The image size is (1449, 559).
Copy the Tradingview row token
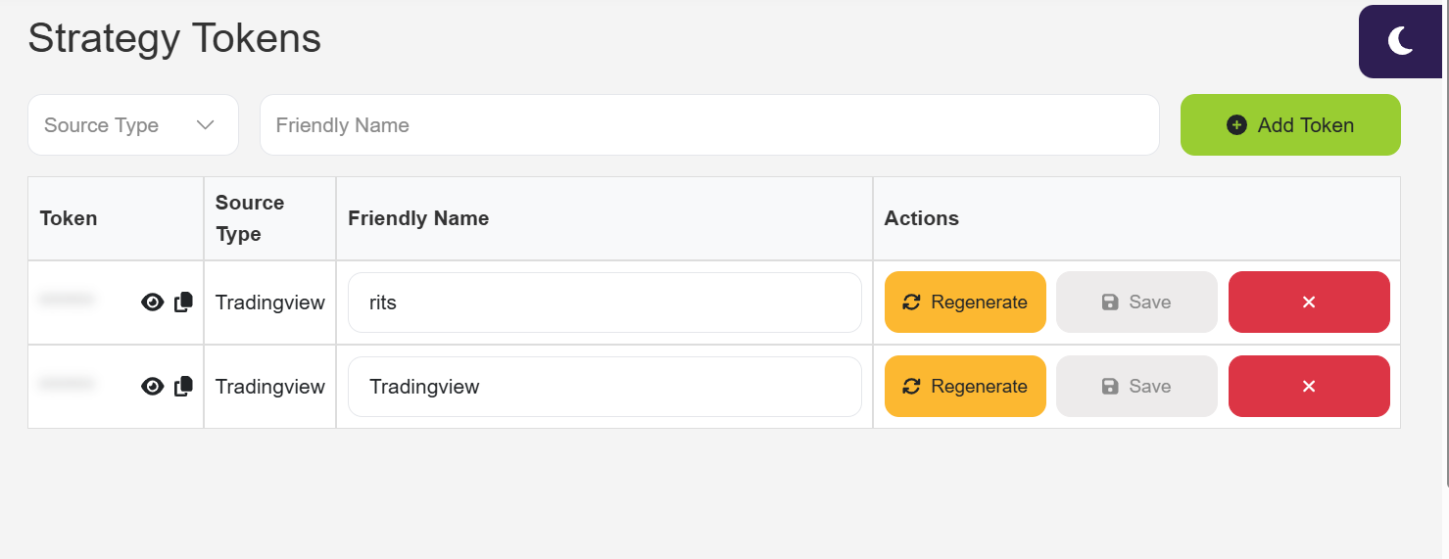183,387
